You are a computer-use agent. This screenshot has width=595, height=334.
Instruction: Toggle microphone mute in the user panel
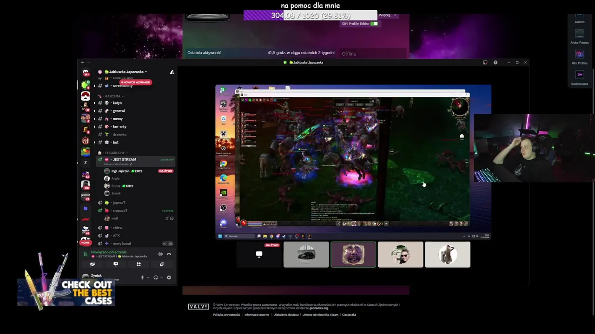click(143, 277)
